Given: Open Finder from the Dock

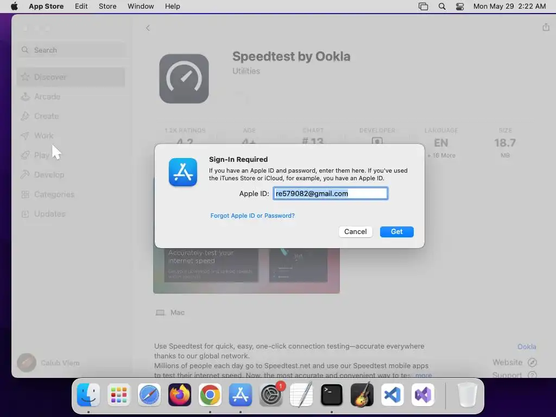Looking at the screenshot, I should [x=89, y=395].
